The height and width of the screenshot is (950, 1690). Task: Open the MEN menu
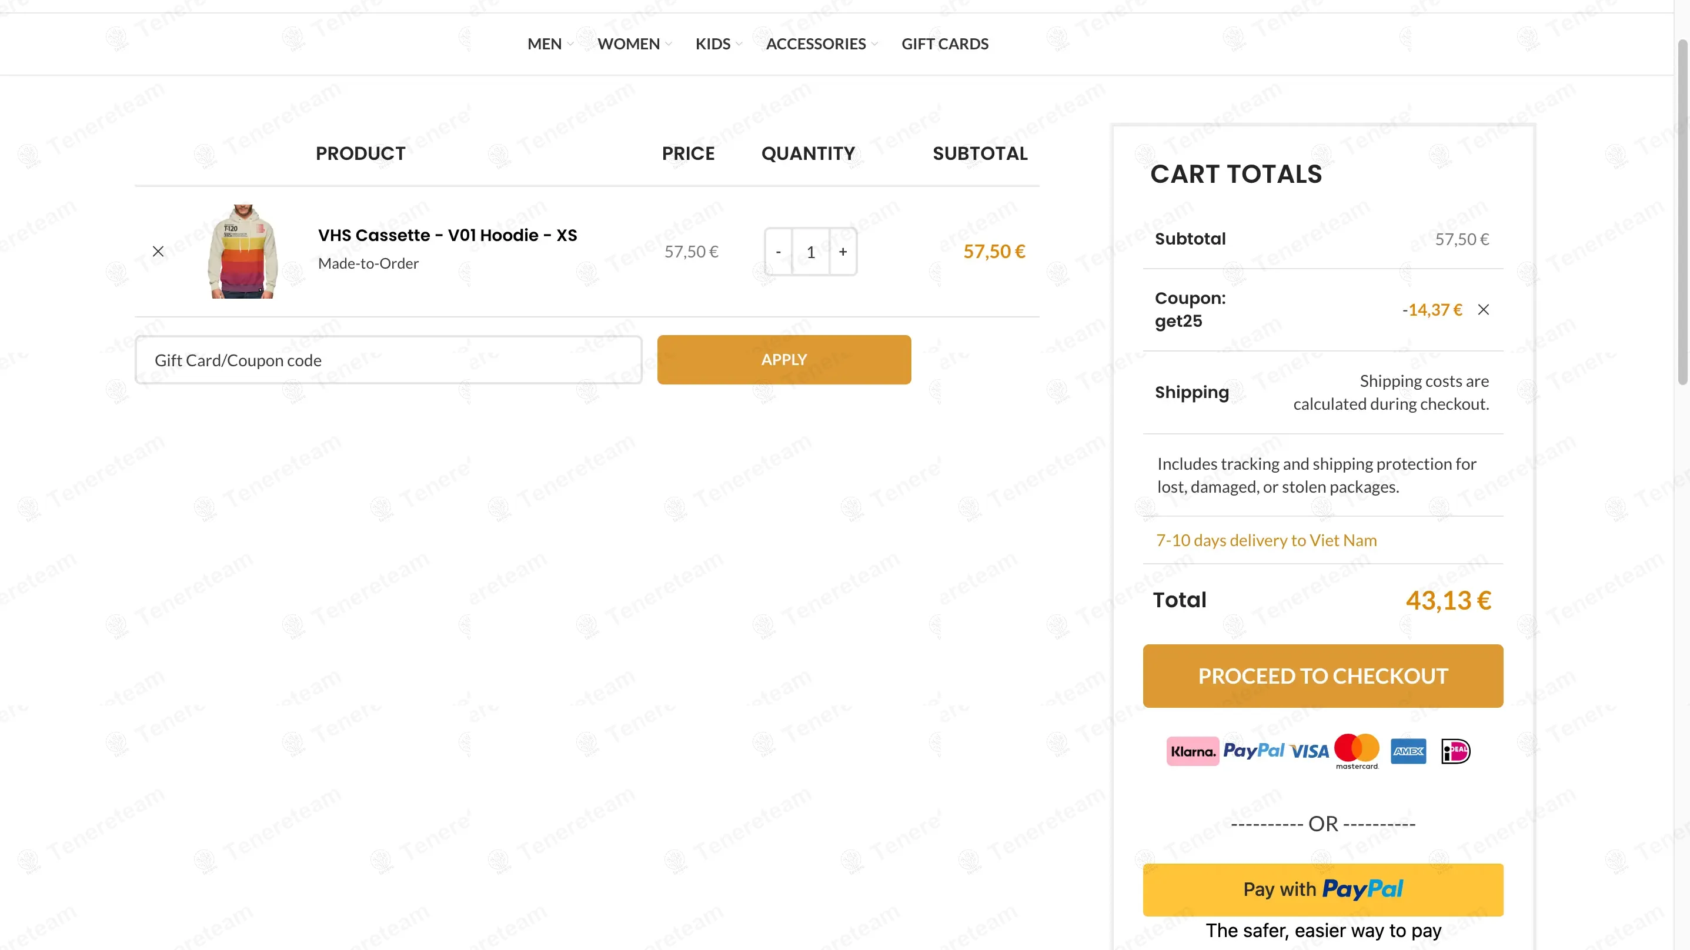[545, 44]
